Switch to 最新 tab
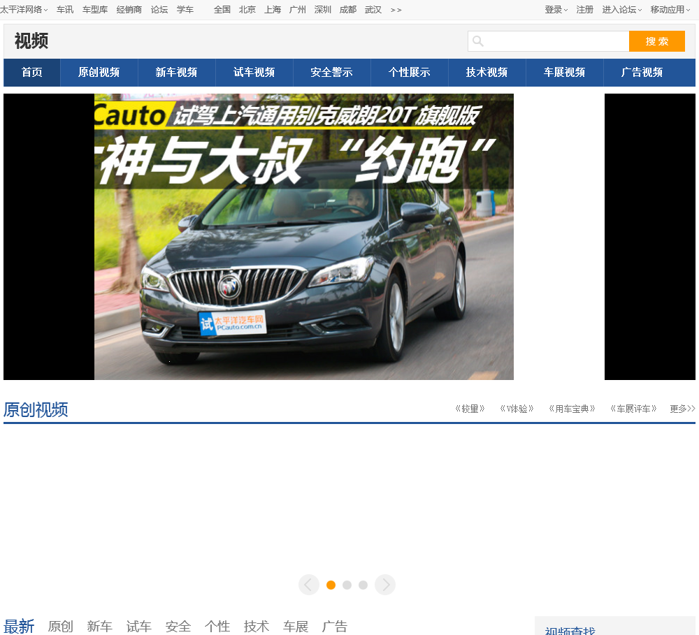The height and width of the screenshot is (635, 699). (19, 626)
